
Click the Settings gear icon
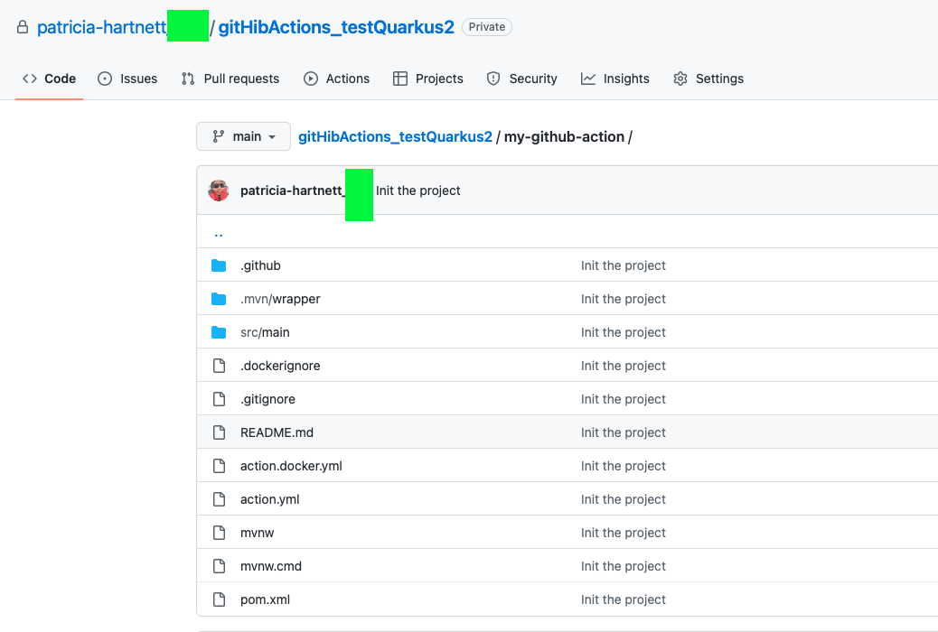point(680,79)
